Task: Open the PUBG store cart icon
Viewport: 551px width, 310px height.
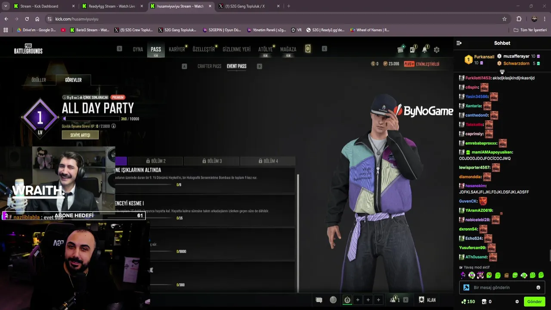Action: pyautogui.click(x=400, y=50)
